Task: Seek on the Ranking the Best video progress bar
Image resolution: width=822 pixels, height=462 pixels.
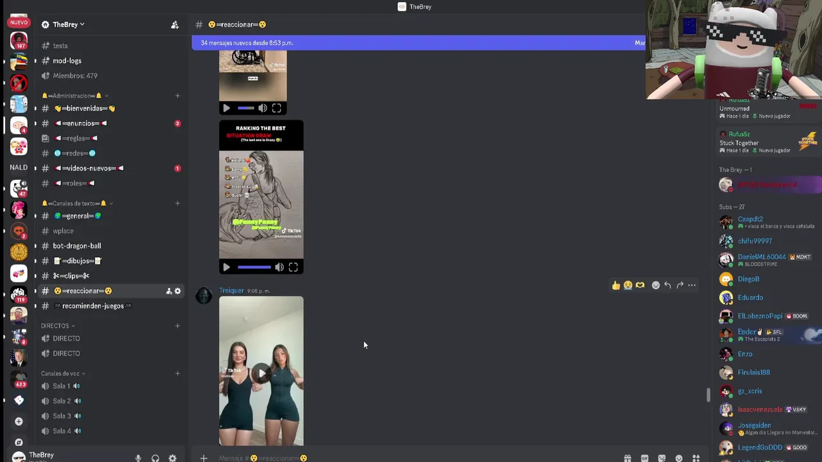Action: coord(254,267)
